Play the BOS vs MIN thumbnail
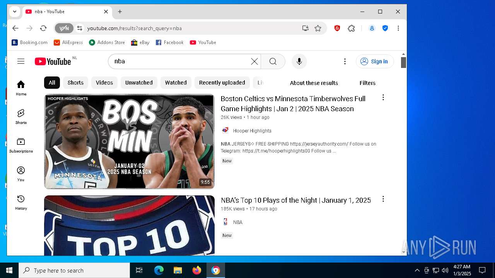 pos(129,141)
